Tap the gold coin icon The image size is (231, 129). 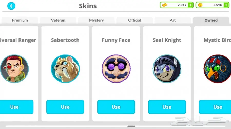click(x=200, y=5)
